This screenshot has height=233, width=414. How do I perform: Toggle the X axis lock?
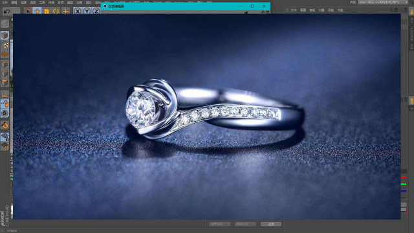78,12
